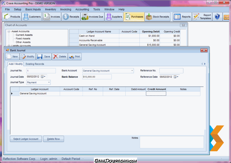Click General Saving Account journal row cell
The width and height of the screenshot is (231, 163).
click(40, 93)
